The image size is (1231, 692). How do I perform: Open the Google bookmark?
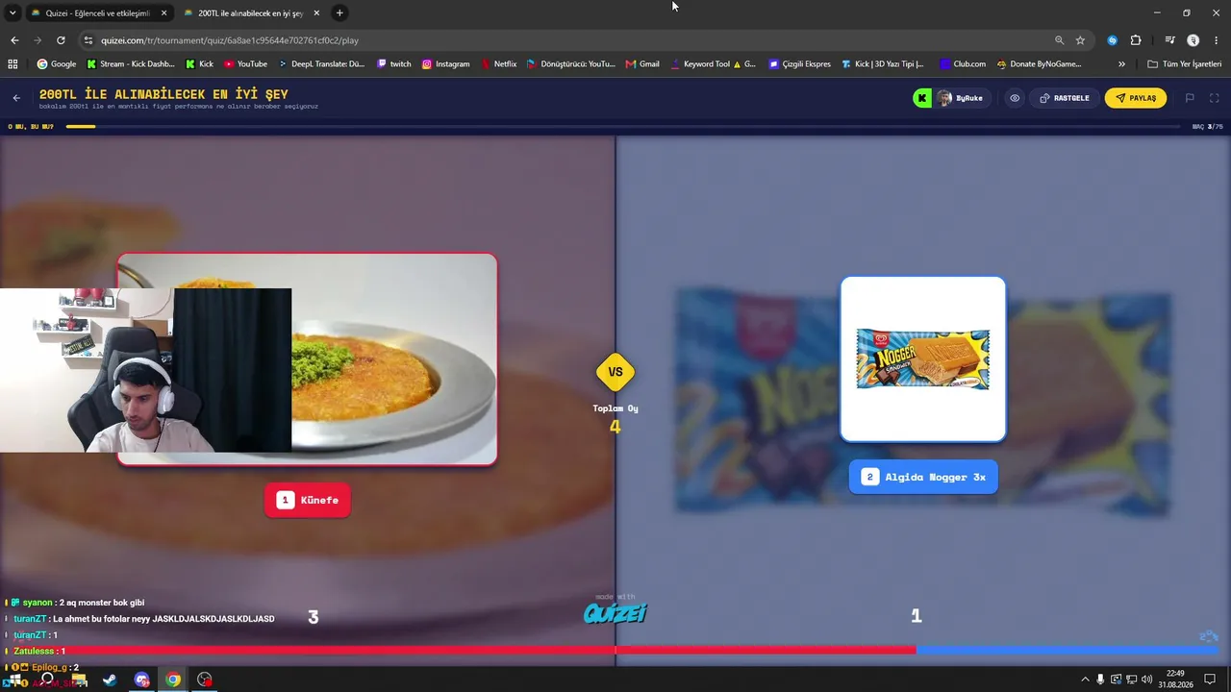57,64
